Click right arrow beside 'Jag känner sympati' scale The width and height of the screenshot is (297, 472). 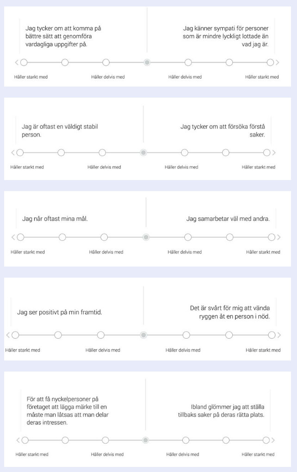click(x=278, y=62)
